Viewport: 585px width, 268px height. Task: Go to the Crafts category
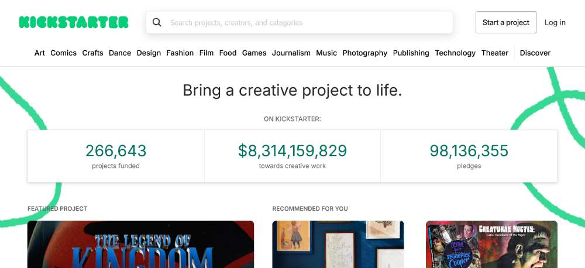pyautogui.click(x=92, y=53)
